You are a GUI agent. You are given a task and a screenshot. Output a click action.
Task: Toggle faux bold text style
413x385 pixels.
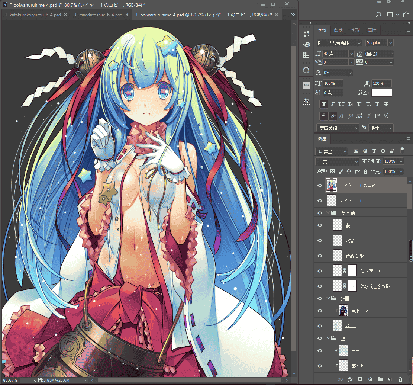click(324, 105)
